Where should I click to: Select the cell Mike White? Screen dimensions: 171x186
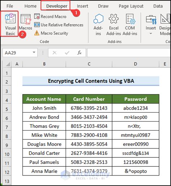coord(44,135)
